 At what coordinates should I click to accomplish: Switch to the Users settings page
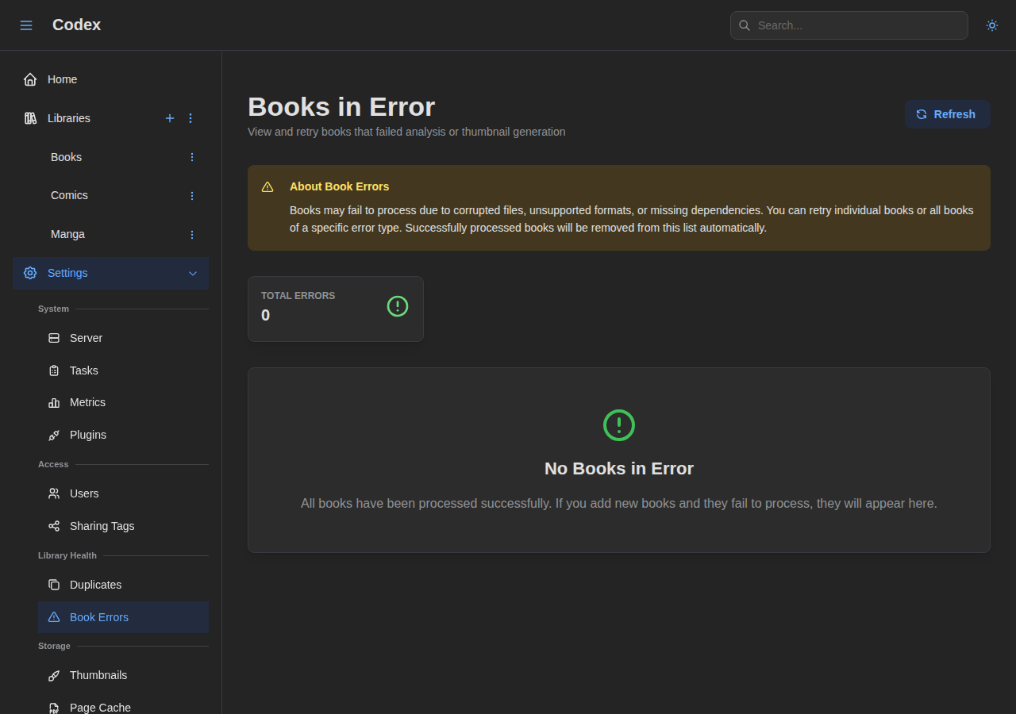click(x=84, y=493)
